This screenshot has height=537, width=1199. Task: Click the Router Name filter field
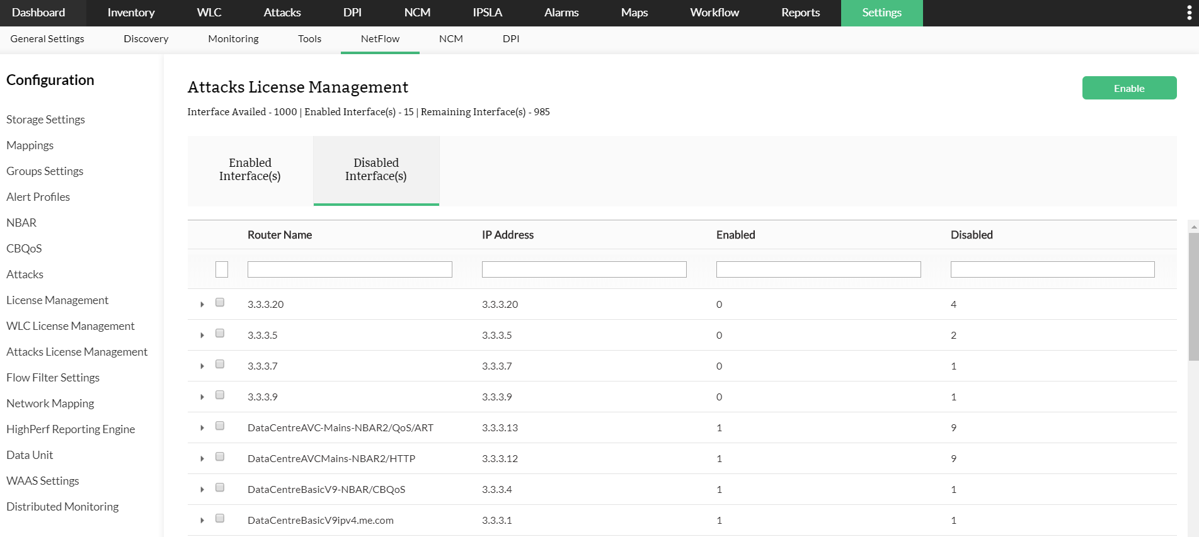click(x=350, y=269)
